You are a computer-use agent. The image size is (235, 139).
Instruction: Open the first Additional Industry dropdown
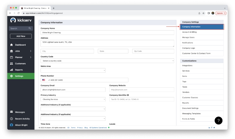(x=73, y=109)
